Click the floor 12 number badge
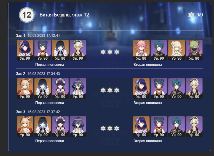 tap(26, 15)
